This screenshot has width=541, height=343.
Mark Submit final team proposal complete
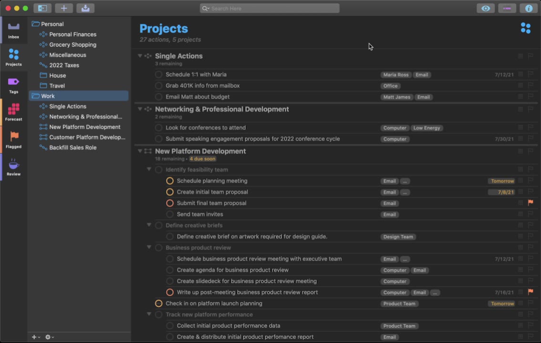click(x=170, y=203)
